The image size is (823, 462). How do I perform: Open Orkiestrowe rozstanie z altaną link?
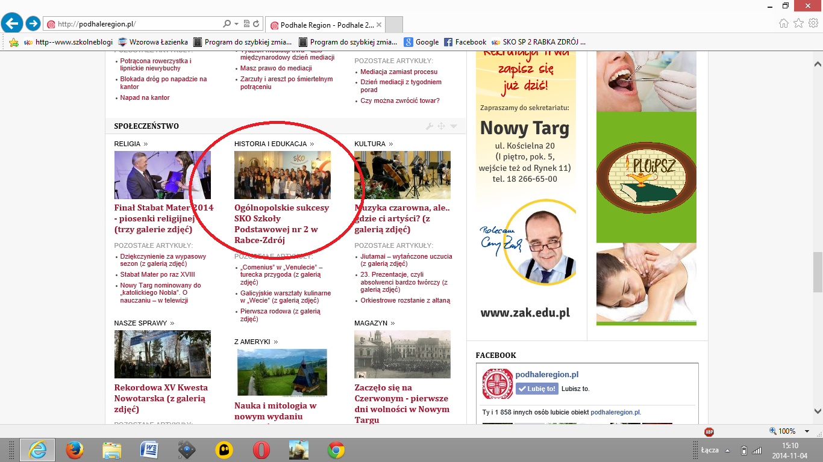point(405,300)
